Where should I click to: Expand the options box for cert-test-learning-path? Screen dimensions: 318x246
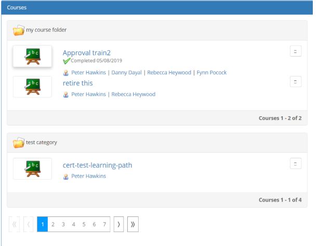(296, 163)
